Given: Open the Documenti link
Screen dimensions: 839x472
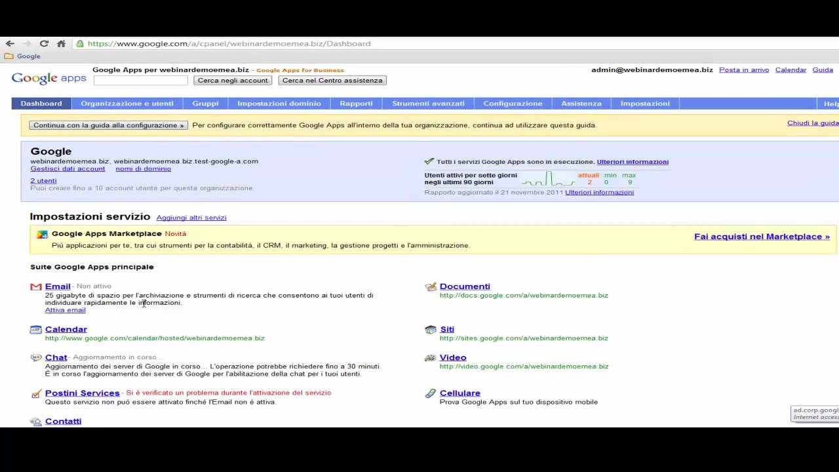Looking at the screenshot, I should 465,286.
